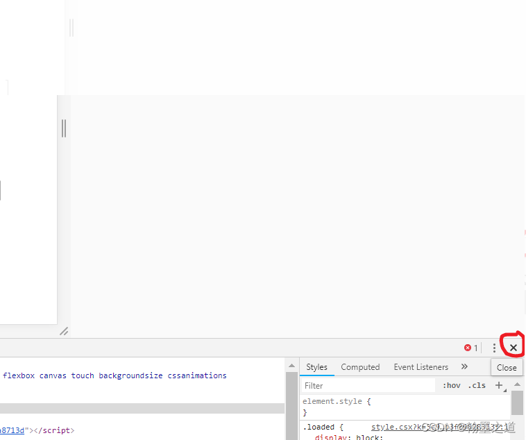526x440 pixels.
Task: Open the 8713d script link
Action: (12, 430)
